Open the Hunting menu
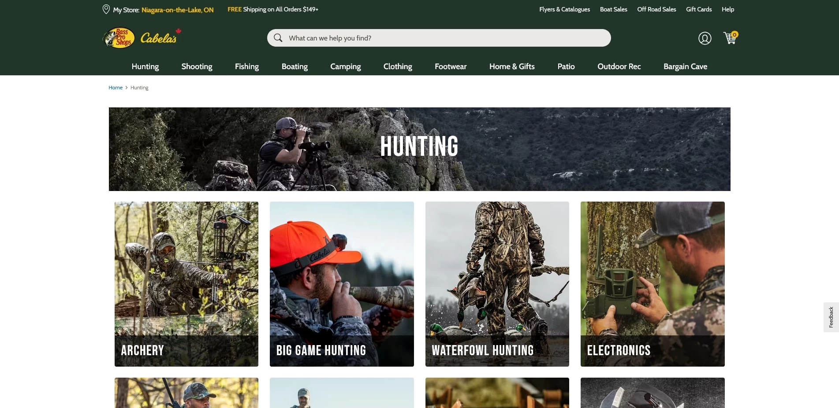Screen dimensions: 839x408 pos(145,66)
